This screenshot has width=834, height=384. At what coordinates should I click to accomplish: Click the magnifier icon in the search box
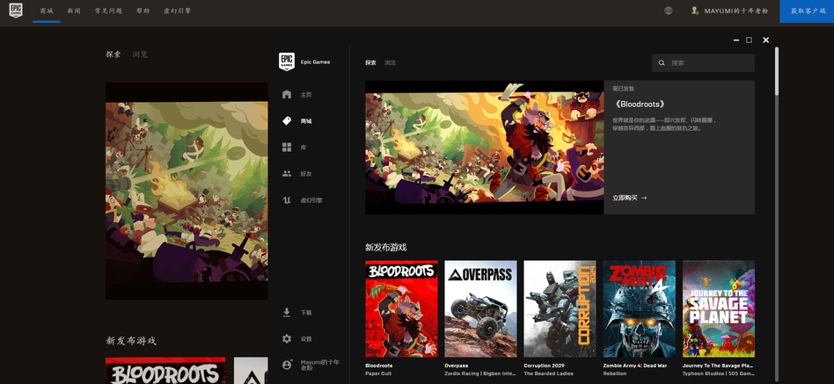click(662, 62)
